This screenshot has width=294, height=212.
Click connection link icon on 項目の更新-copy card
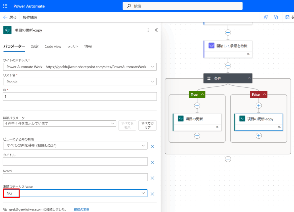pos(279,127)
